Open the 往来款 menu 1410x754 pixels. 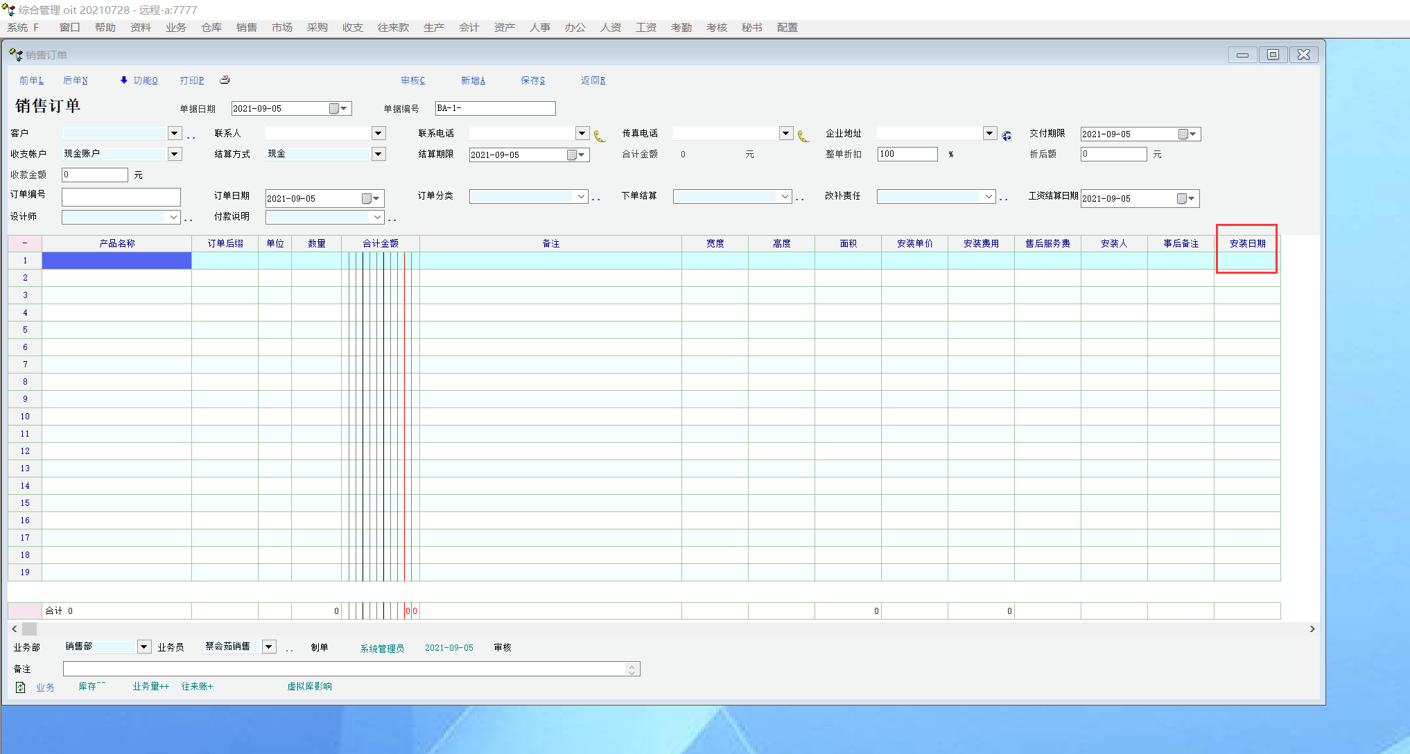[393, 28]
